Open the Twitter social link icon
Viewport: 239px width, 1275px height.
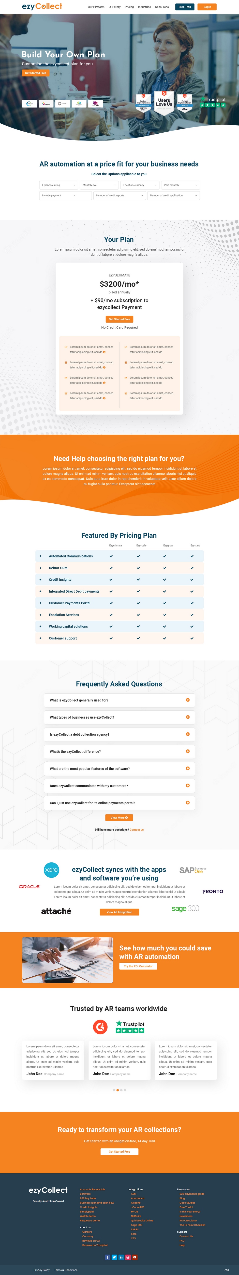tap(114, 1257)
